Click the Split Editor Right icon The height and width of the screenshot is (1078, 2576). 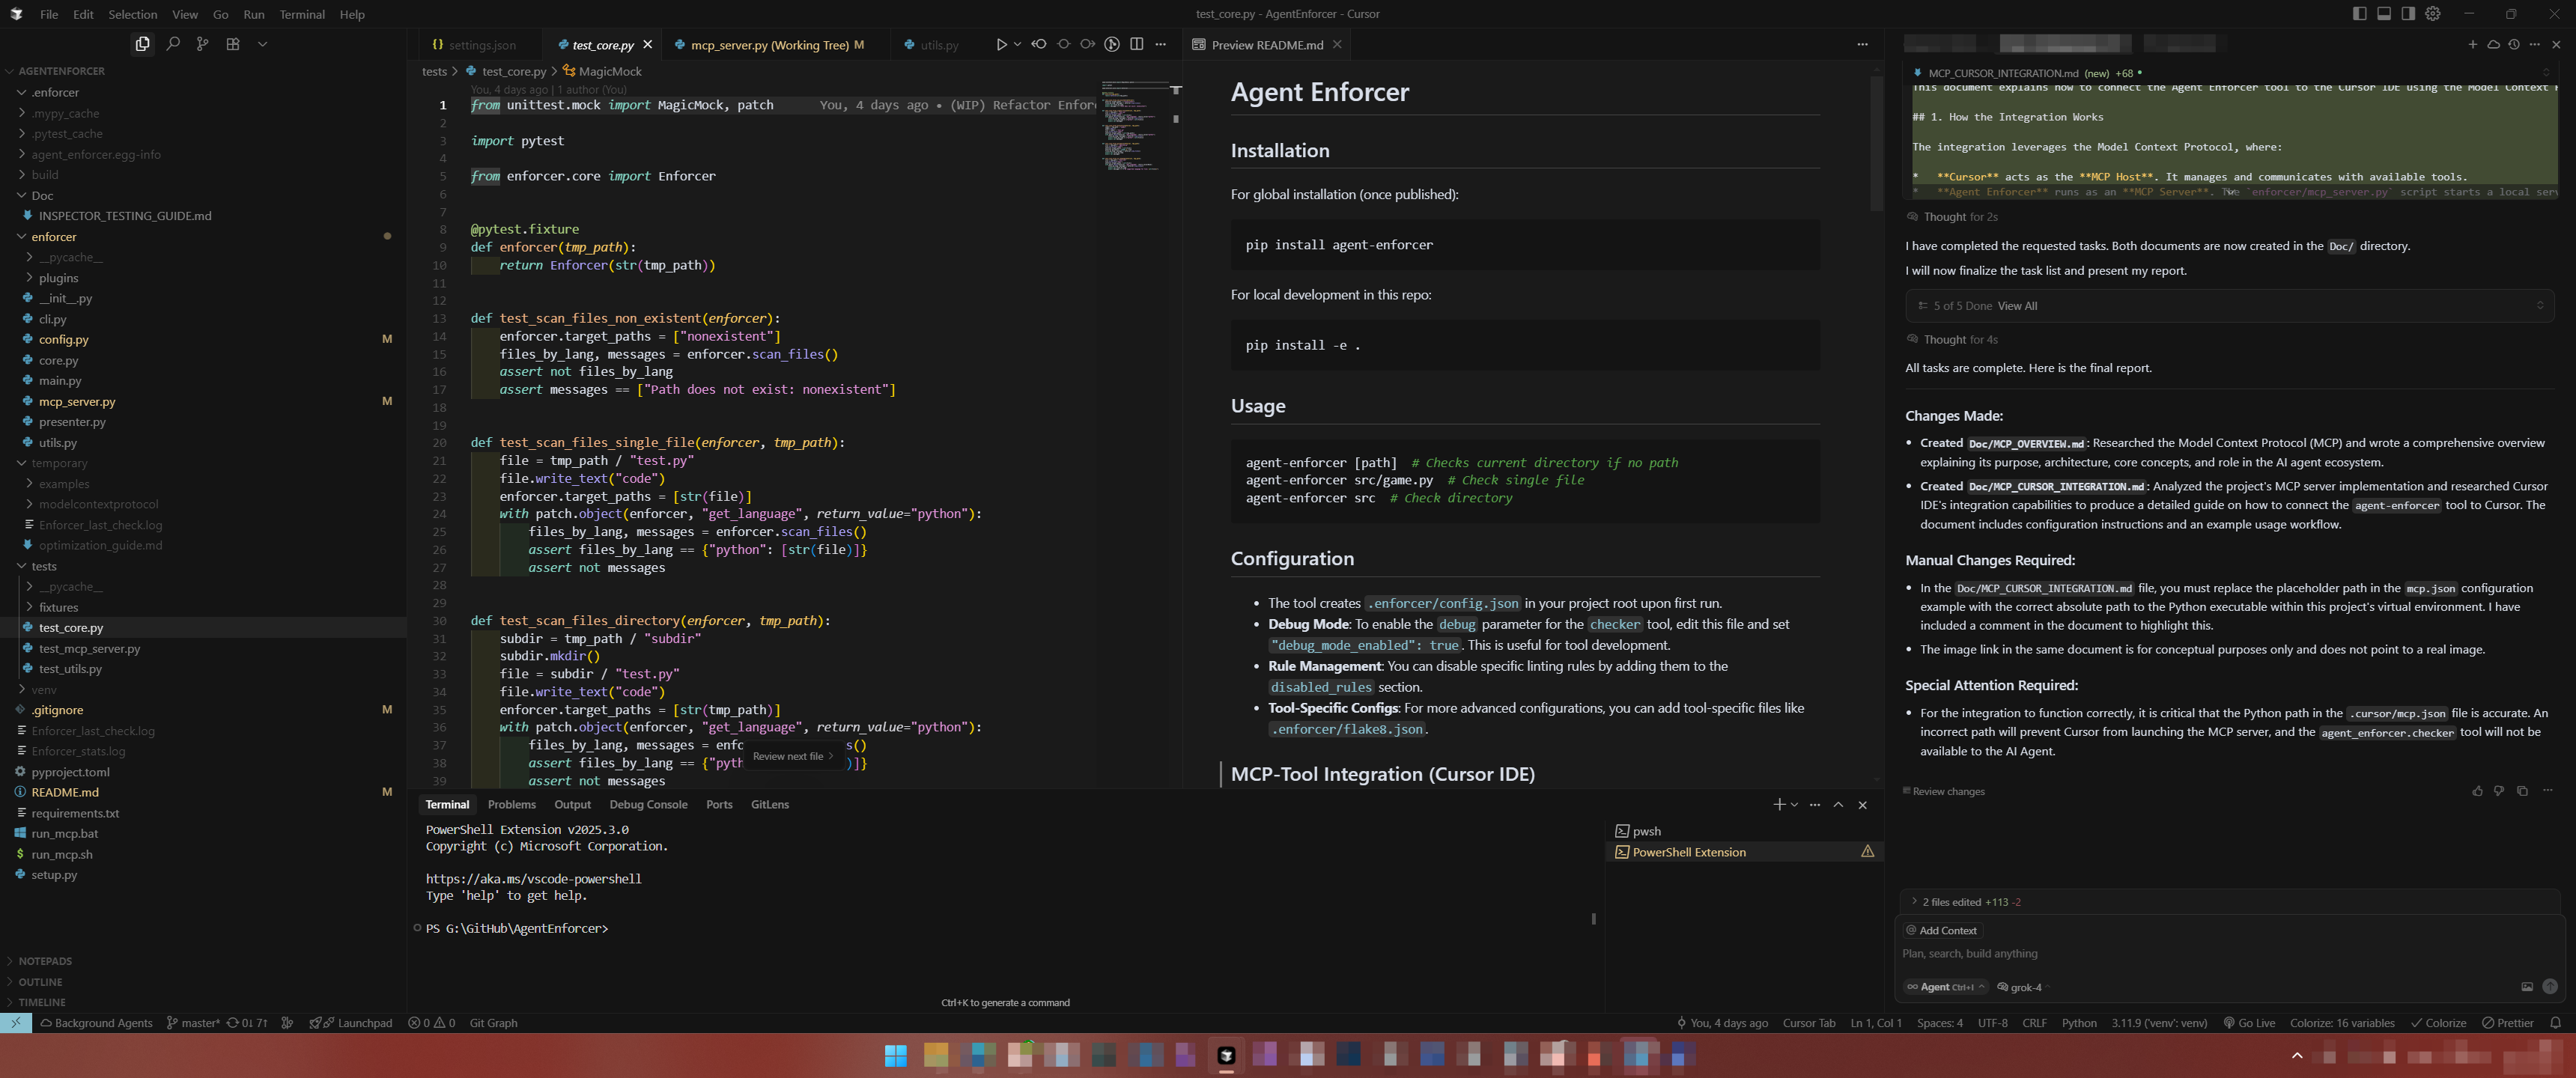click(1137, 44)
